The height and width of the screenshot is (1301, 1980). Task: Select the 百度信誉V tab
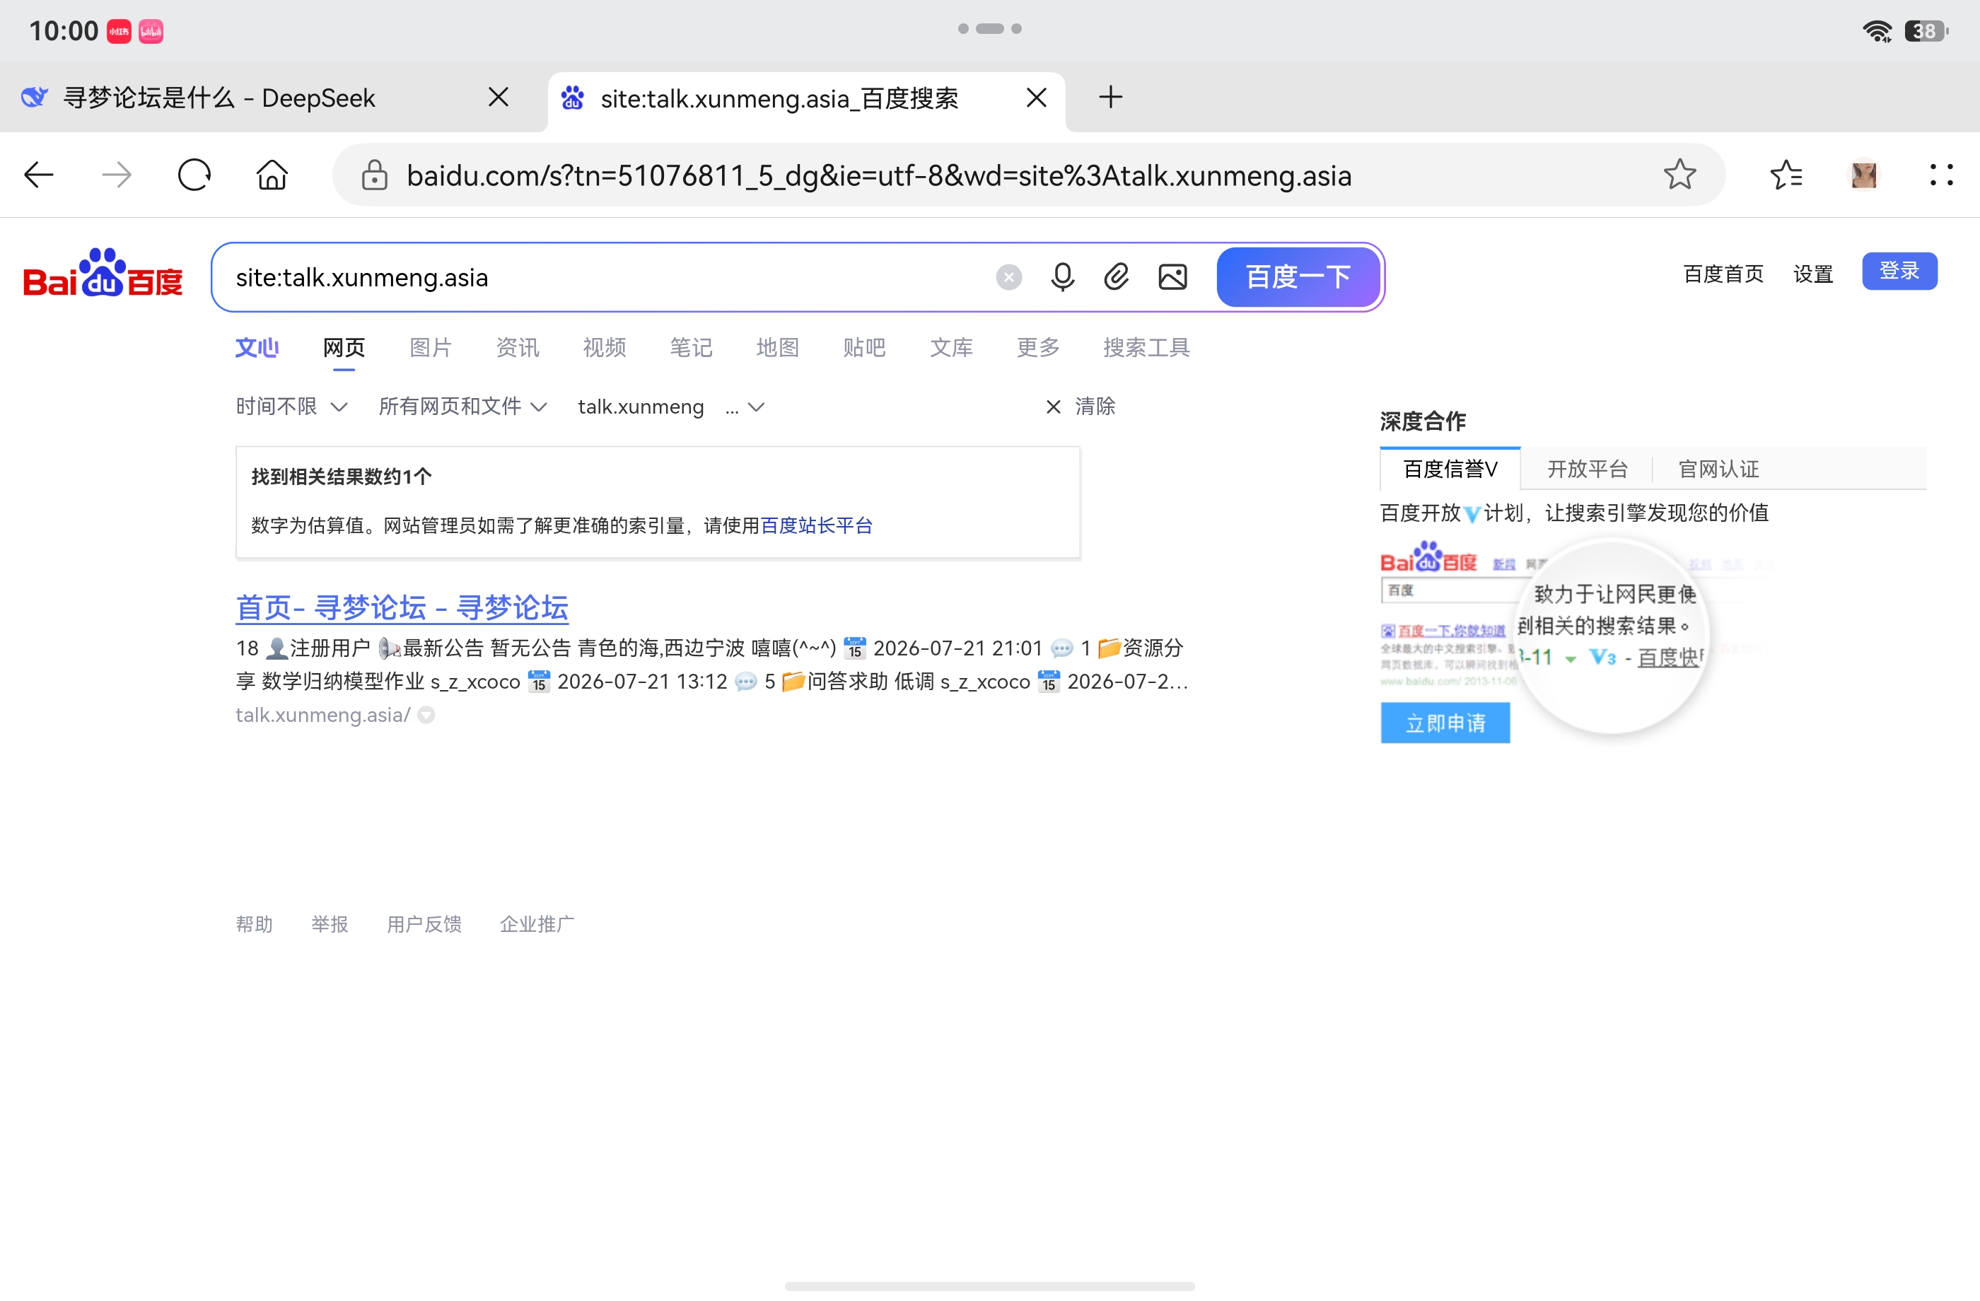pos(1449,469)
